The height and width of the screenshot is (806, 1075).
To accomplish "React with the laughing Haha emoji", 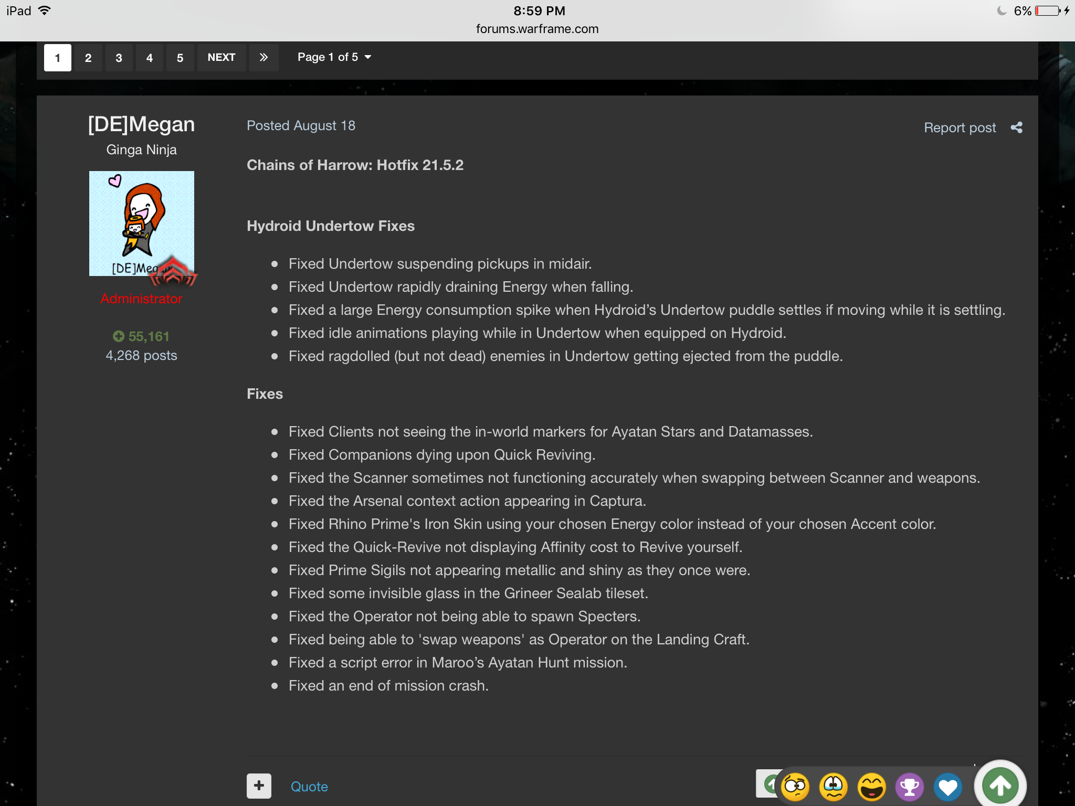I will click(871, 787).
